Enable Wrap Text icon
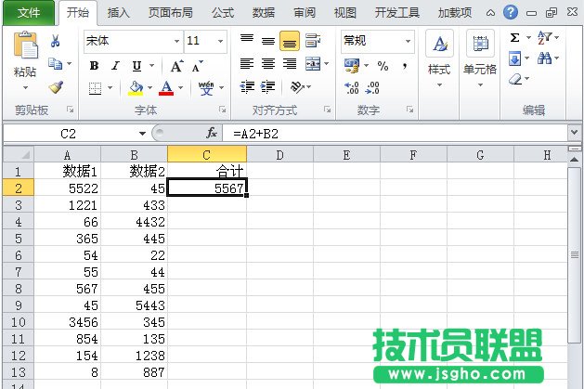584x389 pixels. (313, 40)
